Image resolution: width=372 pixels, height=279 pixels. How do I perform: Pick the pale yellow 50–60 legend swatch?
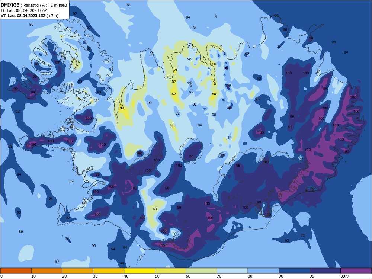tap(170, 271)
